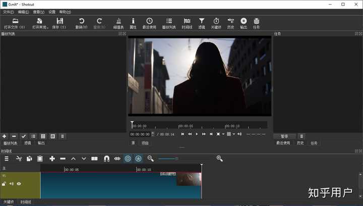This screenshot has width=363, height=206.
Task: Mute the V1 track audio
Action: (11, 184)
